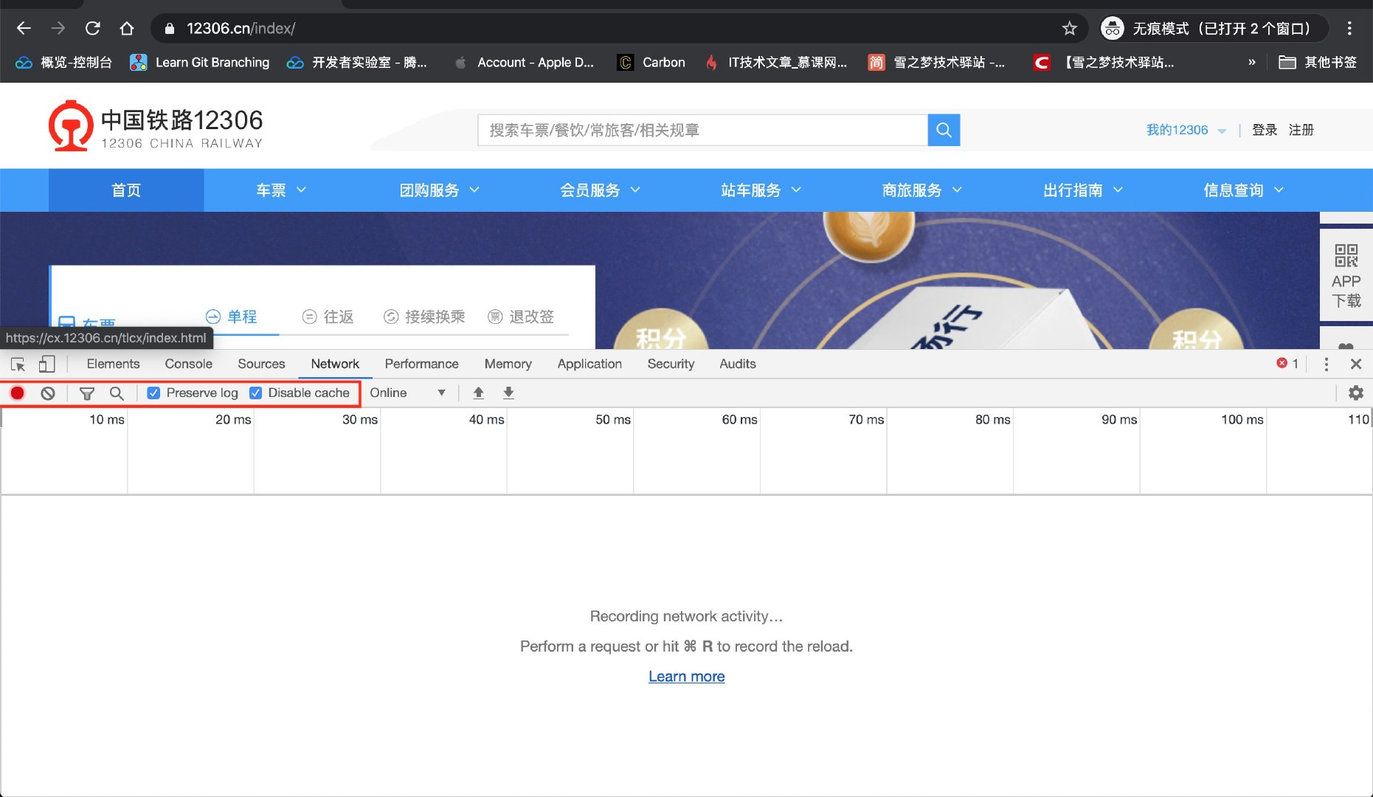Screen dimensions: 1373x797
Task: Uncheck the Disable cache checkbox
Action: (256, 393)
